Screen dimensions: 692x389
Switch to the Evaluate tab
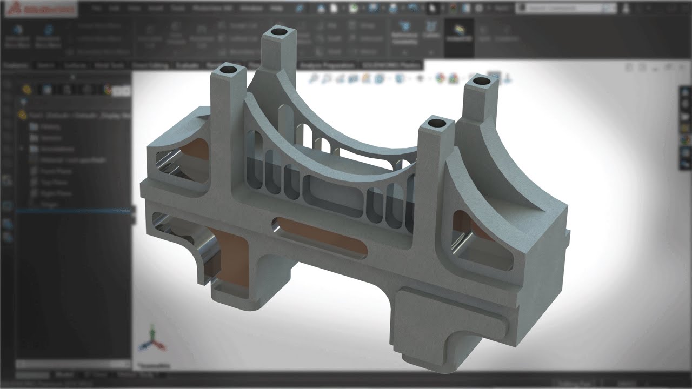(x=187, y=65)
